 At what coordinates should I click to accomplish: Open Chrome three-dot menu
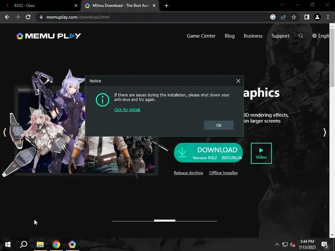click(x=328, y=17)
